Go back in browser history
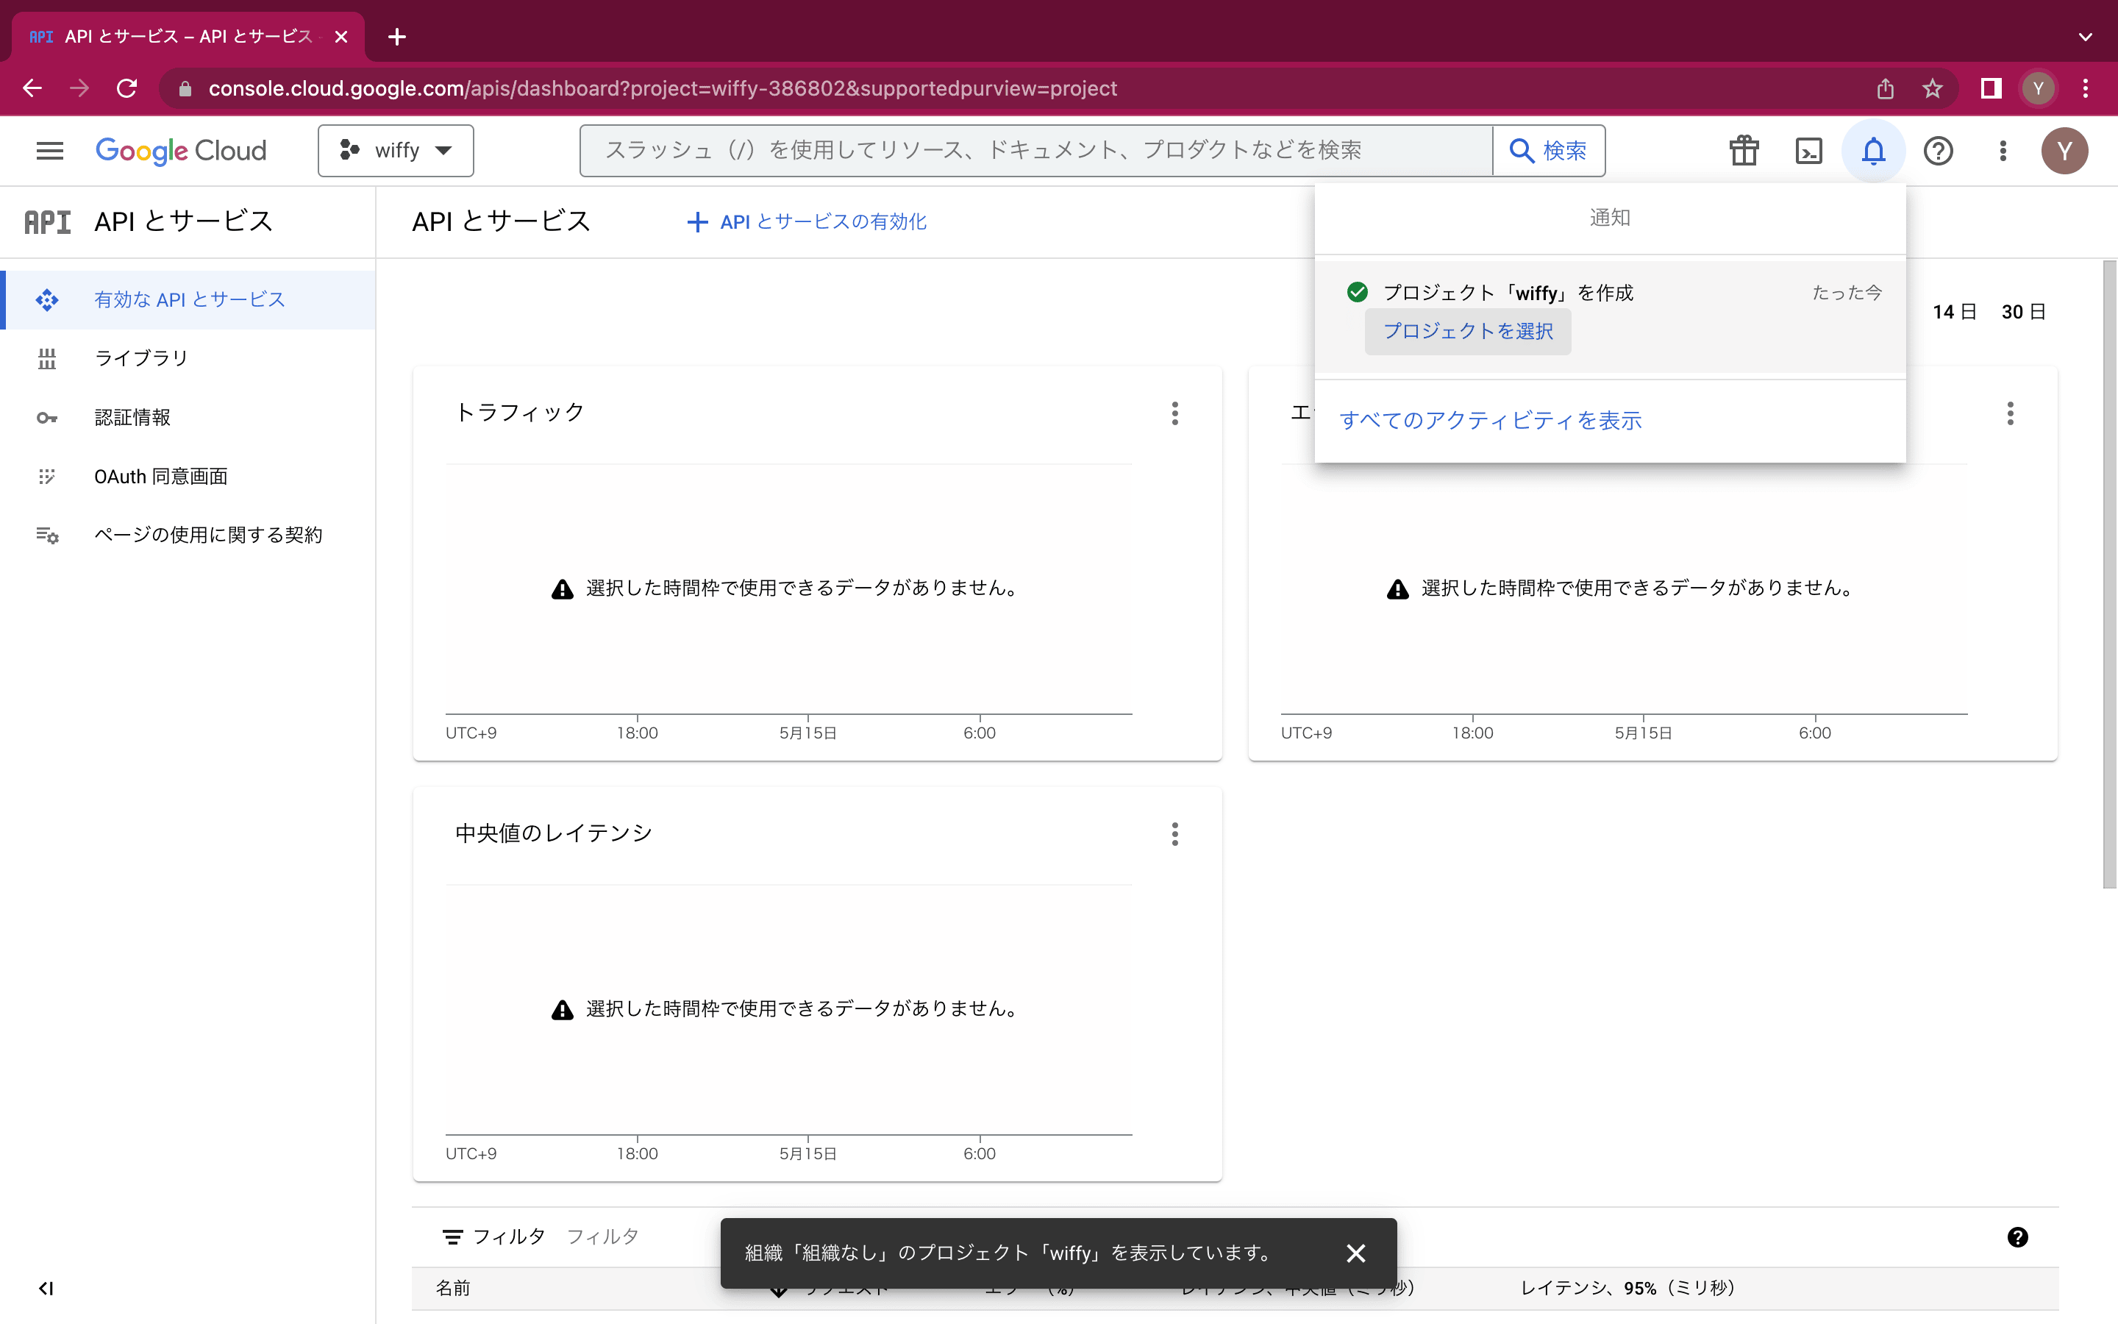The image size is (2118, 1324). 32,88
